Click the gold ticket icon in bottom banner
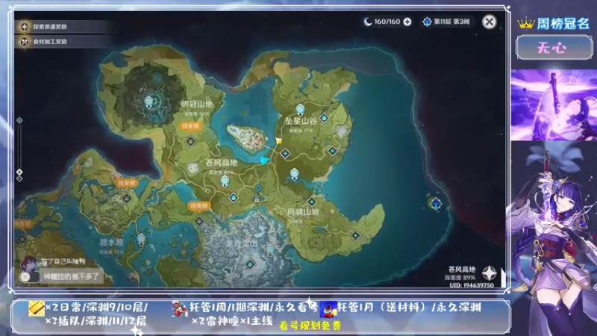Viewport: 597px width, 336px height. (37, 308)
